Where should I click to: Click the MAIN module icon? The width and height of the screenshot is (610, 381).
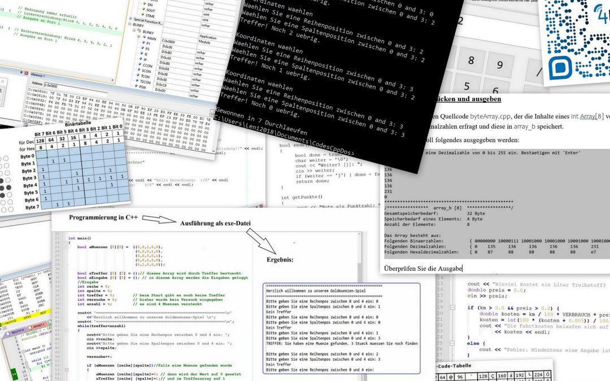(143, 37)
